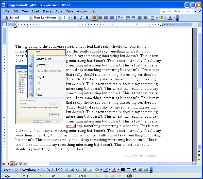Toggle Justify paragraph alignment
The height and width of the screenshot is (179, 203).
pyautogui.click(x=112, y=17)
